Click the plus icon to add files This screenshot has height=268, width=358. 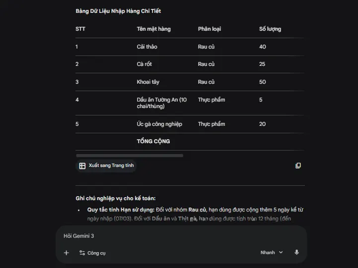point(67,253)
